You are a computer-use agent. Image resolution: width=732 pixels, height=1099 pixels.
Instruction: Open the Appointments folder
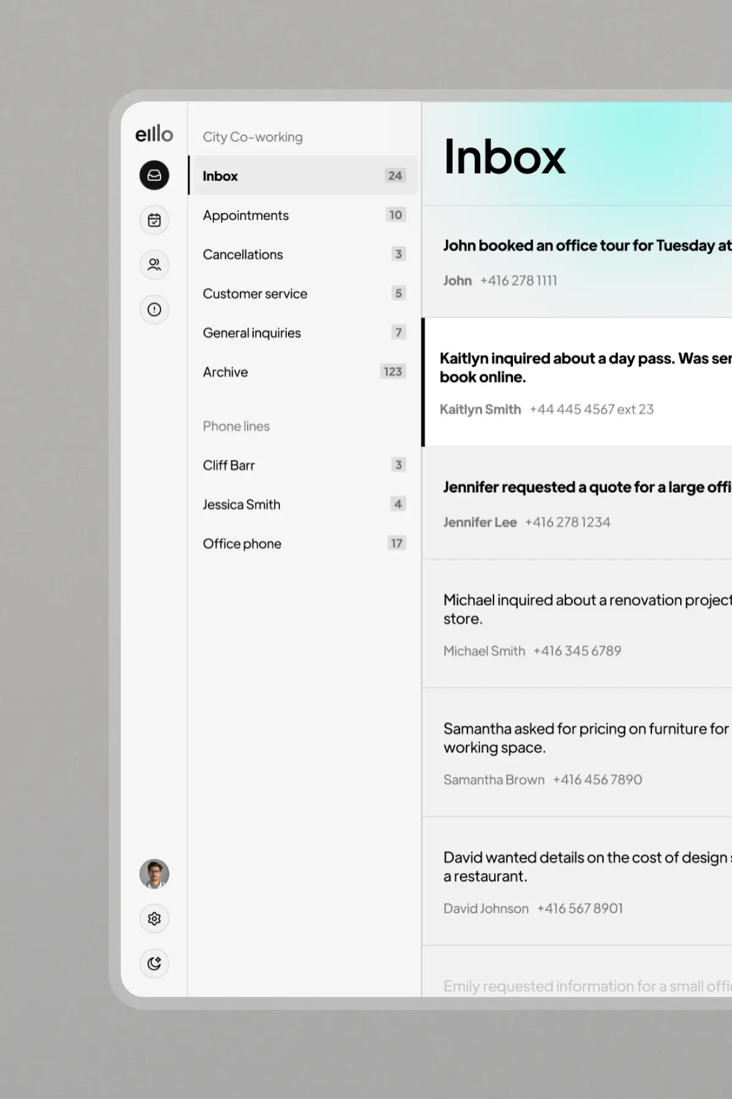pos(303,216)
